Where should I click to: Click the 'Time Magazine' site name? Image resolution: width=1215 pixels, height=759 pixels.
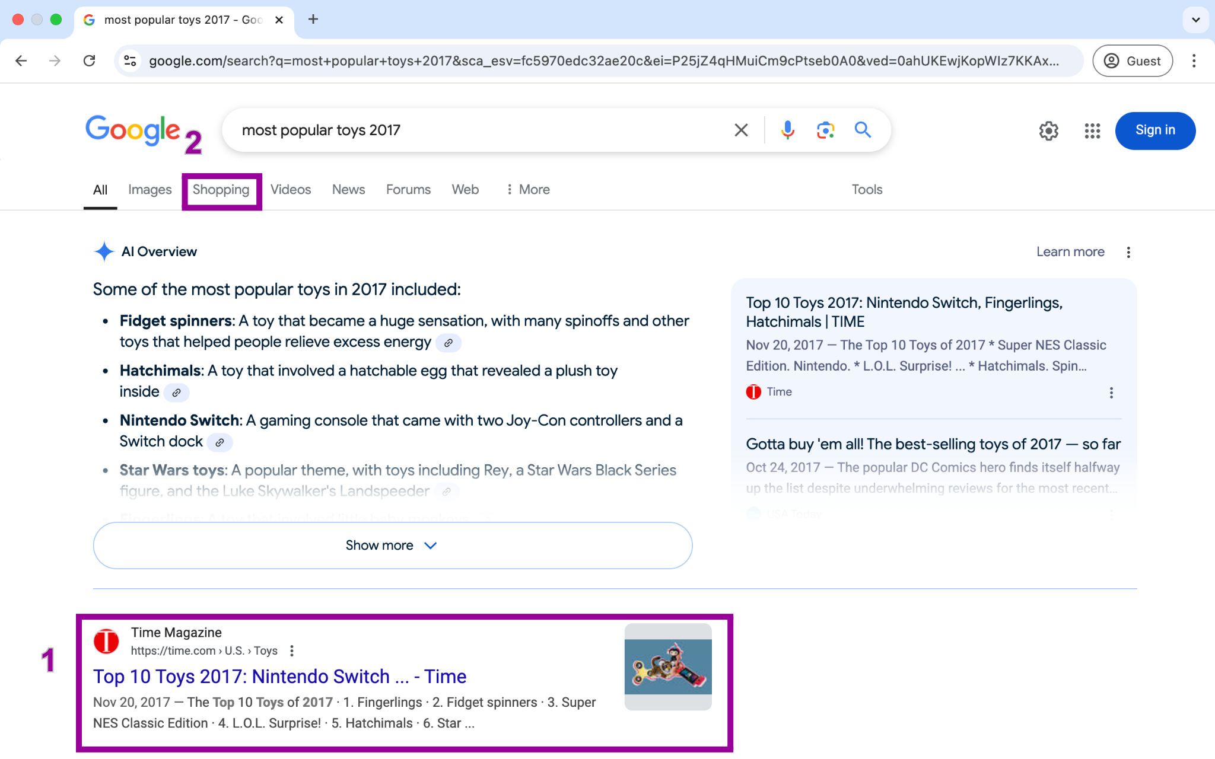tap(176, 633)
